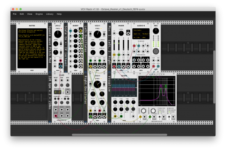The width and height of the screenshot is (226, 150).
Task: Click the CLKD master CLK output jack
Action: coord(67,92)
